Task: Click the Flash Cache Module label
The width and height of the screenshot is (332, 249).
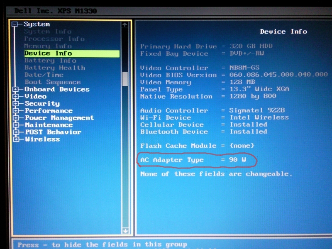Action: pyautogui.click(x=178, y=146)
